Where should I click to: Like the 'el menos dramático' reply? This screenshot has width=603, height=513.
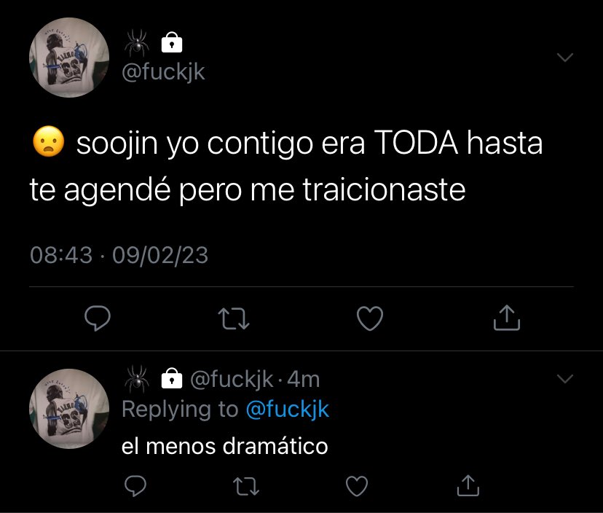[357, 486]
